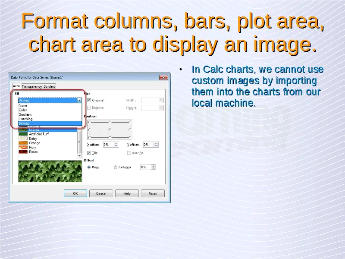
Task: Choose Gradient from the Fill list
Action: click(x=25, y=114)
